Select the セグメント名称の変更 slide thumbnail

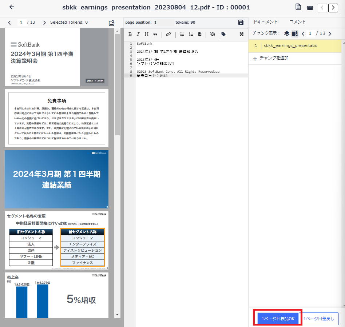tap(56, 240)
